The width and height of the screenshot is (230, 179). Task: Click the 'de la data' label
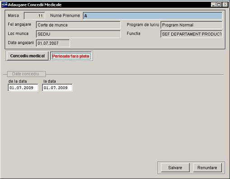click(18, 81)
